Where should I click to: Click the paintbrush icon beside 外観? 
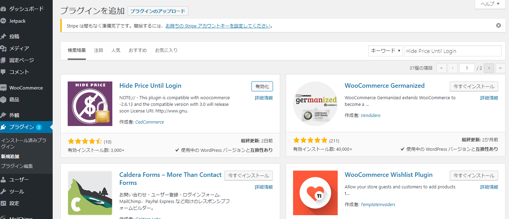3,115
